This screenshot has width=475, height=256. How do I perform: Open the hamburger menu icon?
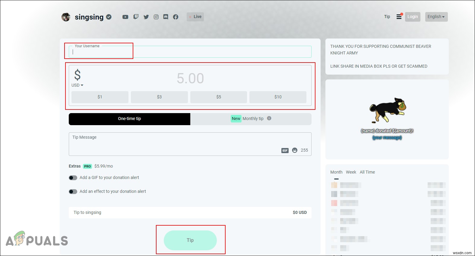point(399,17)
